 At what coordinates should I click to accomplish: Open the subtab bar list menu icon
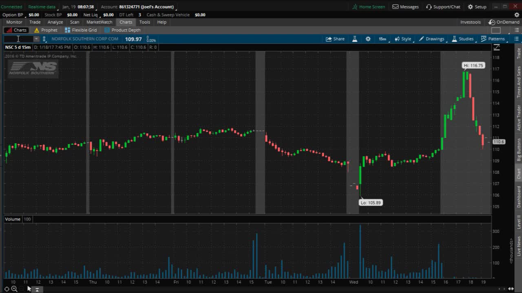pos(516,30)
